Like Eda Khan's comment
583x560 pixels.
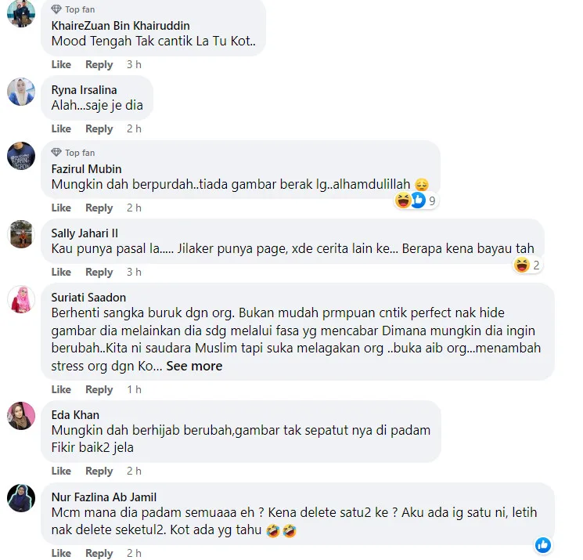[61, 471]
